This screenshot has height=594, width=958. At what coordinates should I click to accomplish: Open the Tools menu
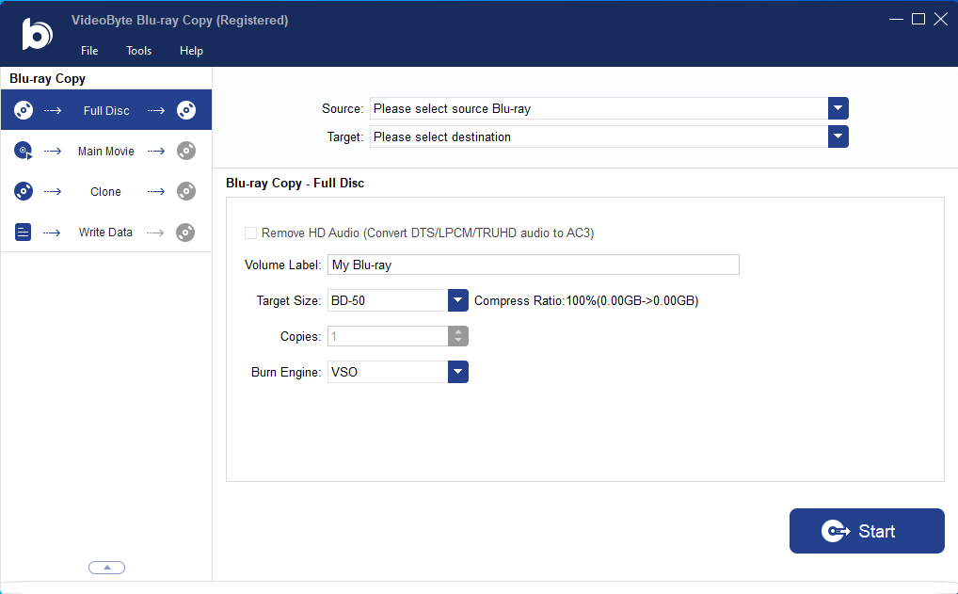pyautogui.click(x=138, y=51)
